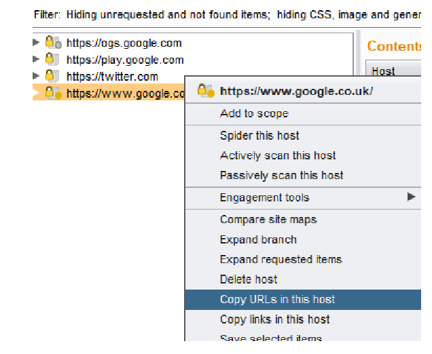Select Add to scope

(x=254, y=113)
